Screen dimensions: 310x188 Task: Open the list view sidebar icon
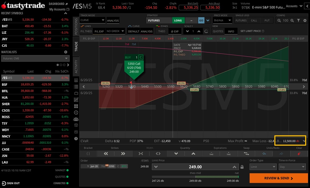point(76,86)
